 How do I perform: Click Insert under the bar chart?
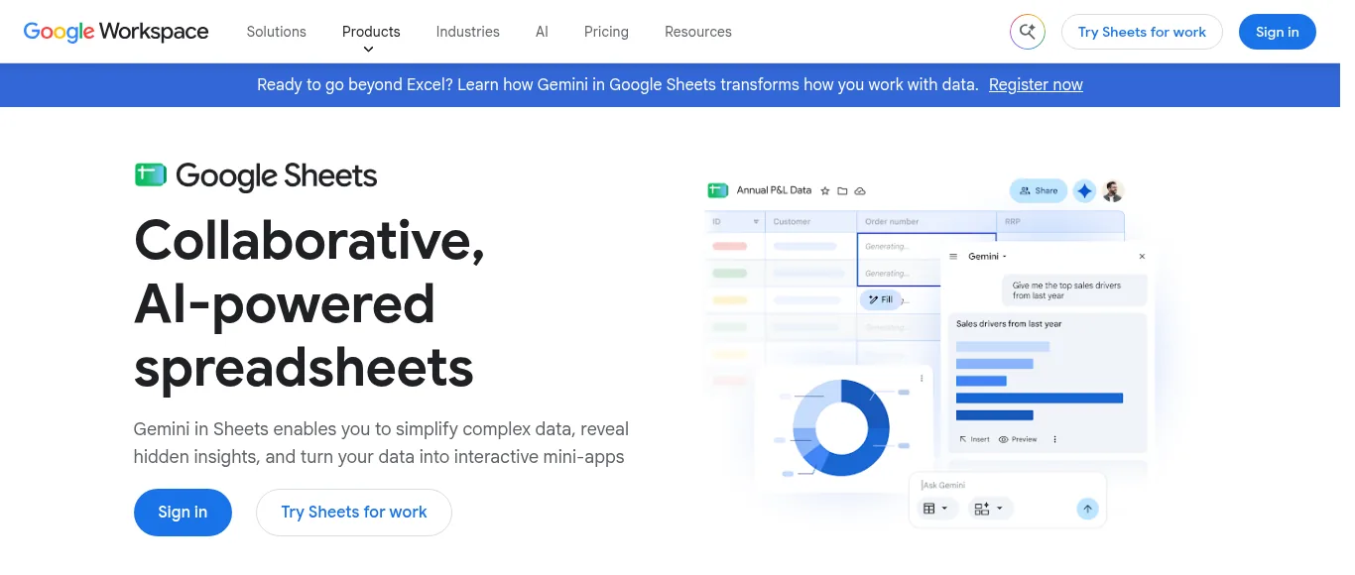point(974,439)
